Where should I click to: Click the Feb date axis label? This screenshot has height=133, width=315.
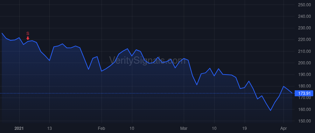tap(101, 128)
